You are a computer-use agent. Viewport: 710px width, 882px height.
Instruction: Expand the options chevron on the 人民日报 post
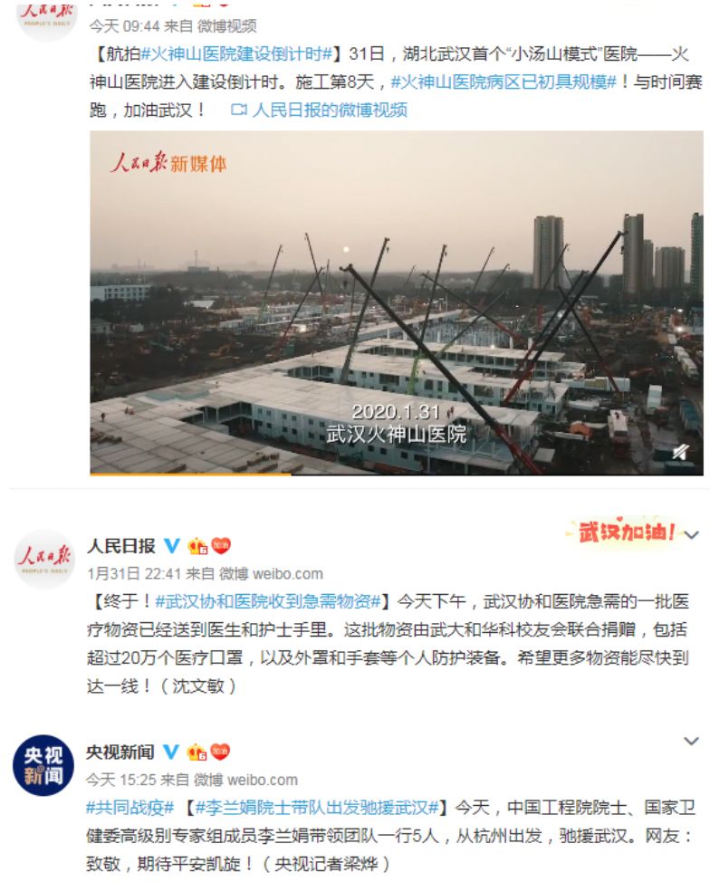pos(691,535)
